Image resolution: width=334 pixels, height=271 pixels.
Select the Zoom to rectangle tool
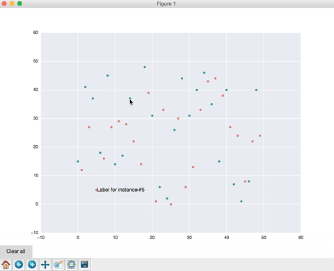point(58,264)
